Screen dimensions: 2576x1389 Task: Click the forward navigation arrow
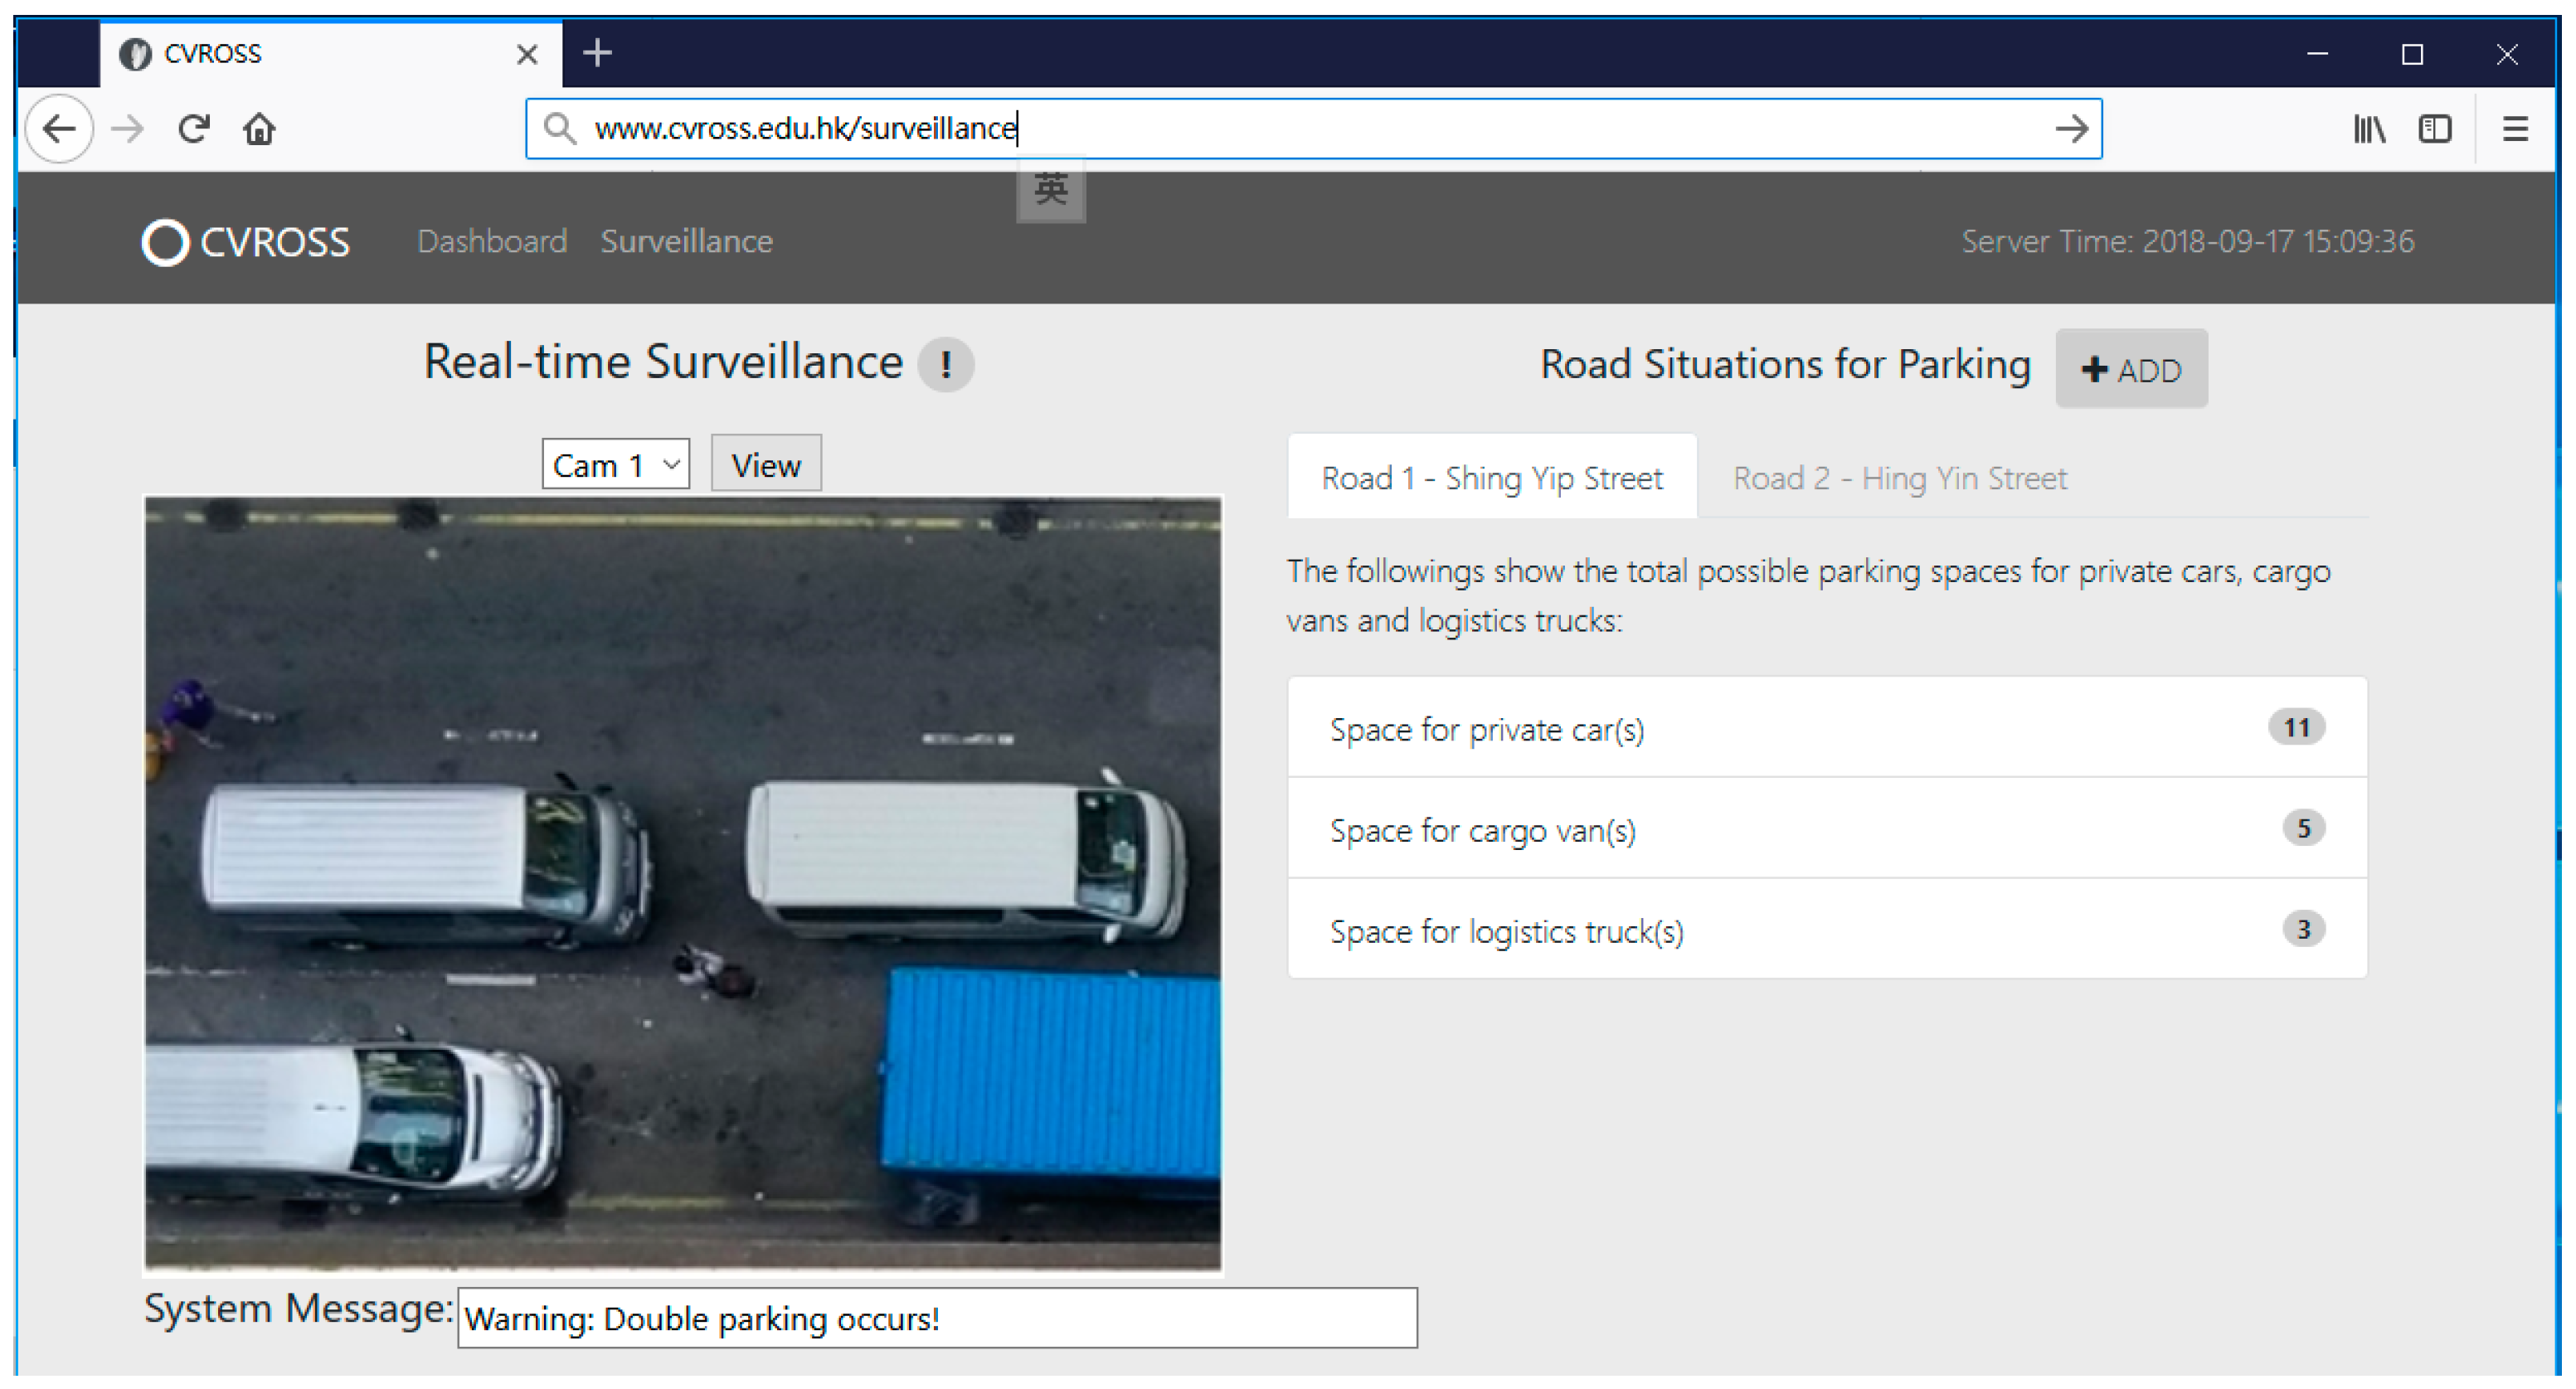click(127, 129)
